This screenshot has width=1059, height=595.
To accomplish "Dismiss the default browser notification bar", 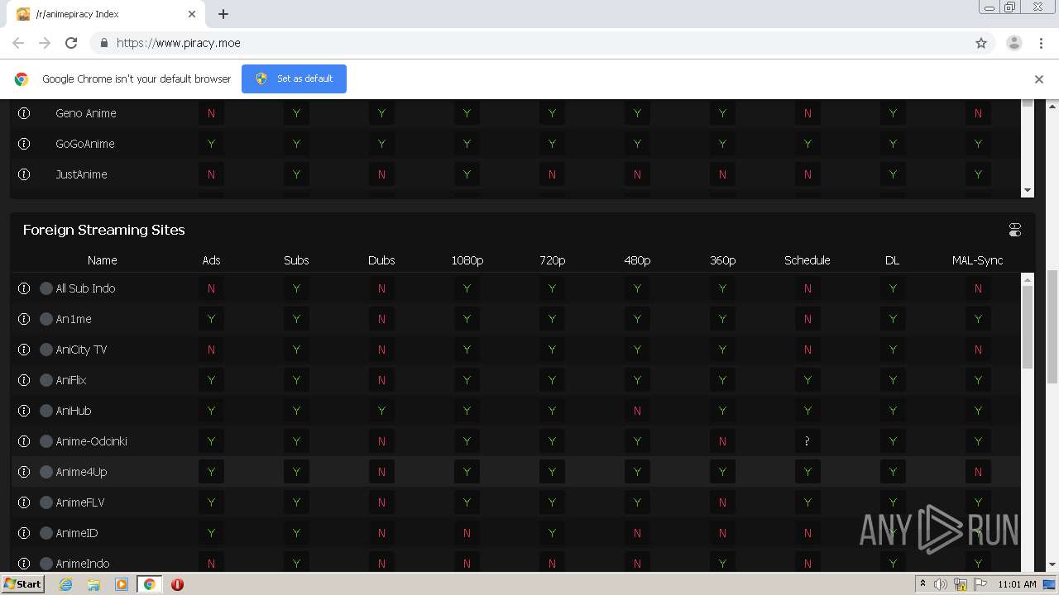I will pyautogui.click(x=1039, y=79).
